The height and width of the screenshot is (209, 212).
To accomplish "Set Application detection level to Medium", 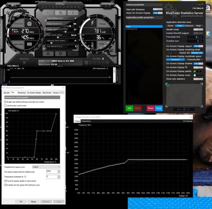I will point(189,26).
